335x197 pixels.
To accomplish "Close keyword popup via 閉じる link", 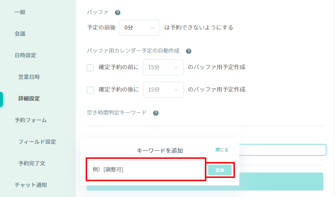I will [222, 150].
